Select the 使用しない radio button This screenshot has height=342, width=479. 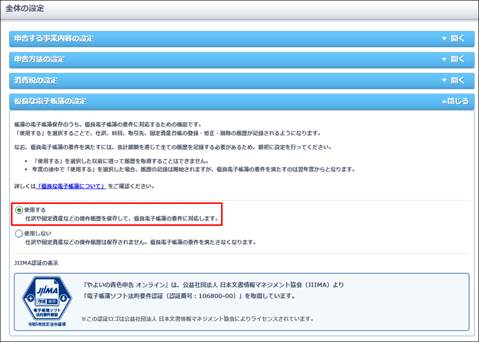coord(19,234)
